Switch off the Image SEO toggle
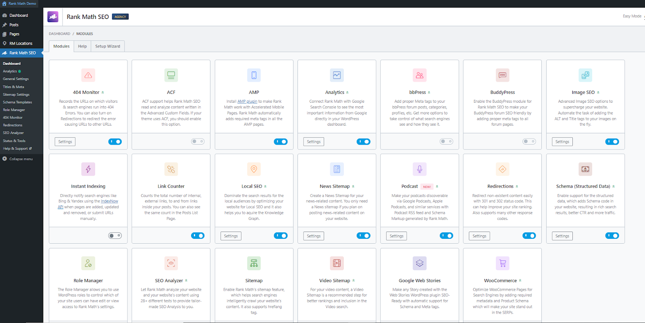 [612, 142]
